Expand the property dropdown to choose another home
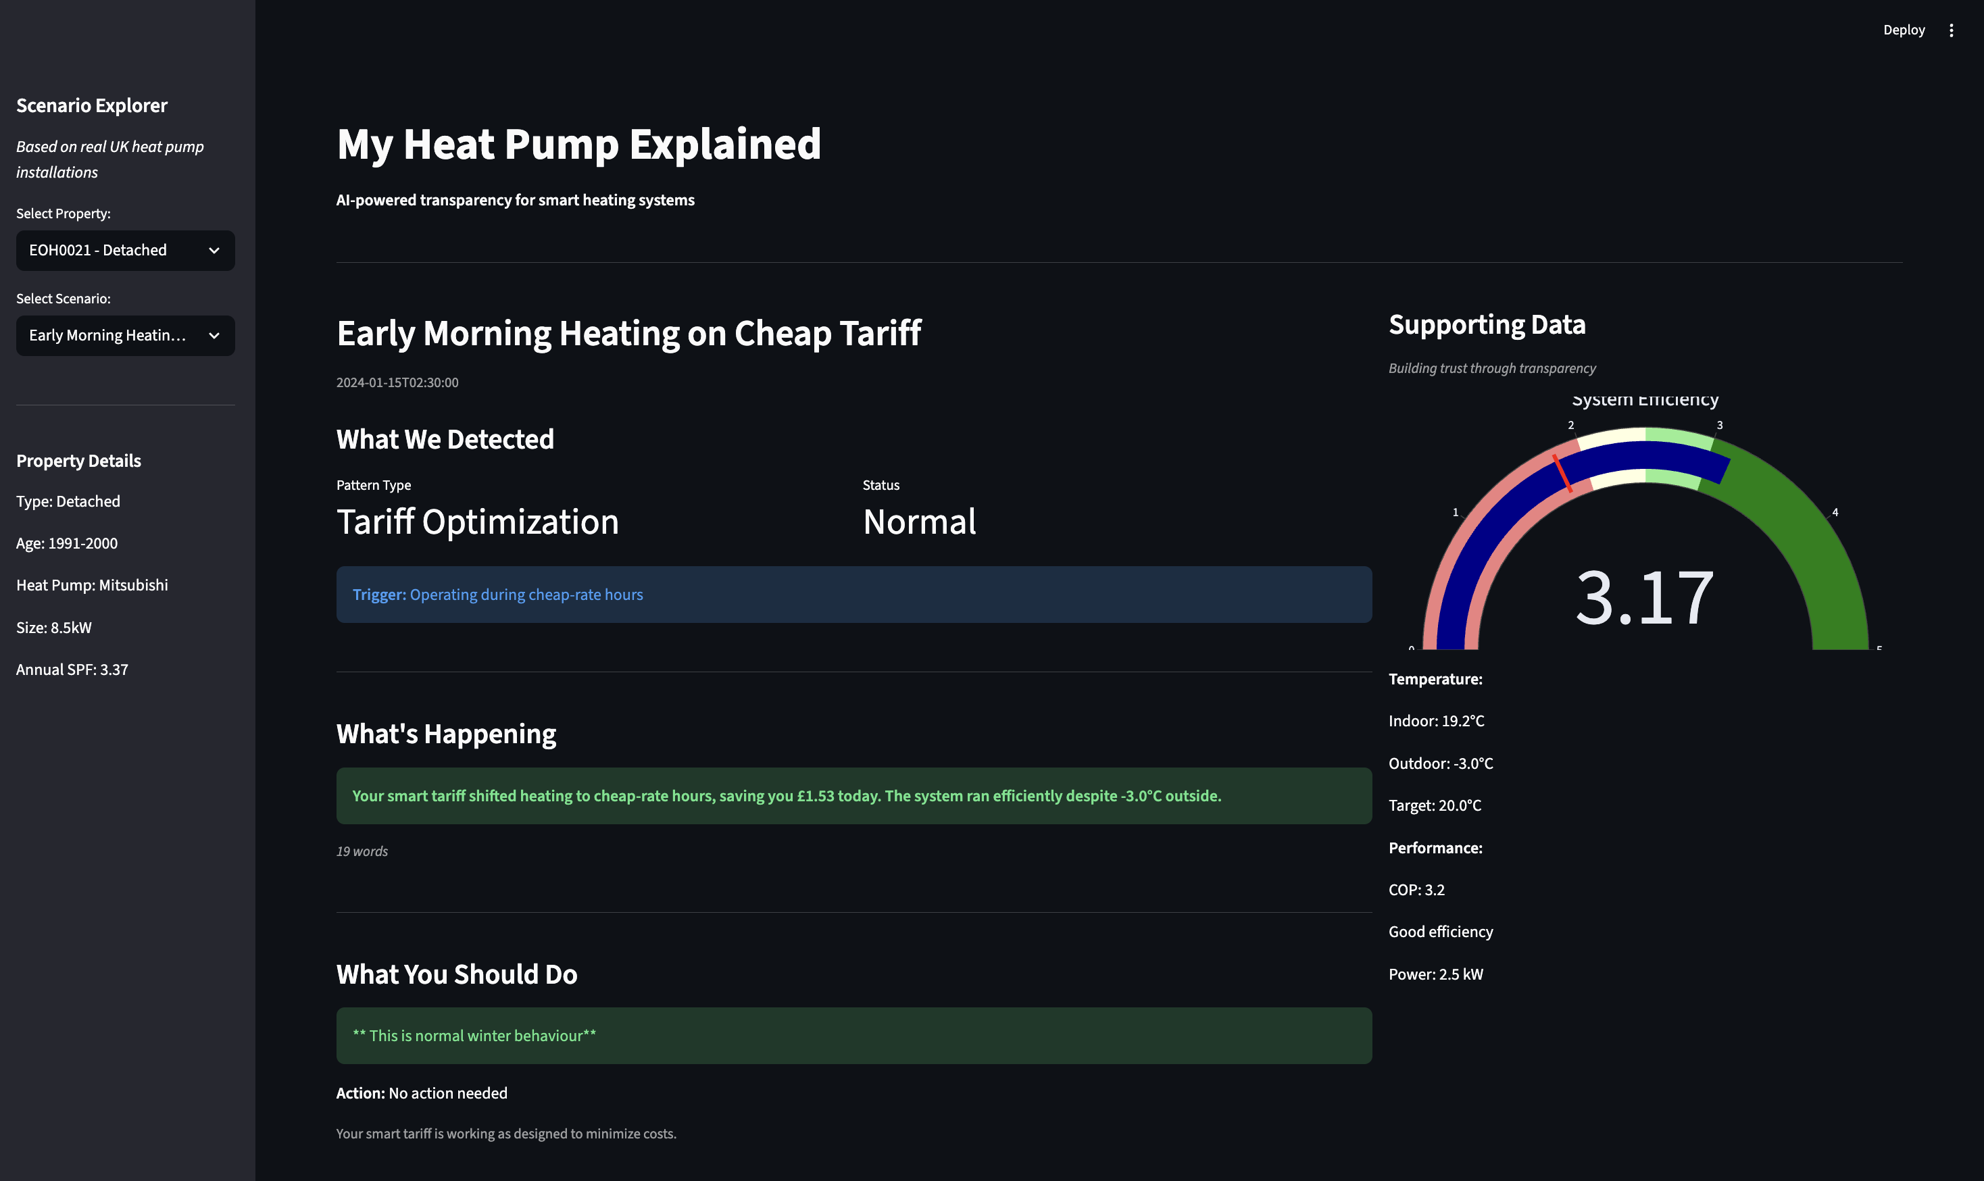1984x1181 pixels. click(x=125, y=250)
